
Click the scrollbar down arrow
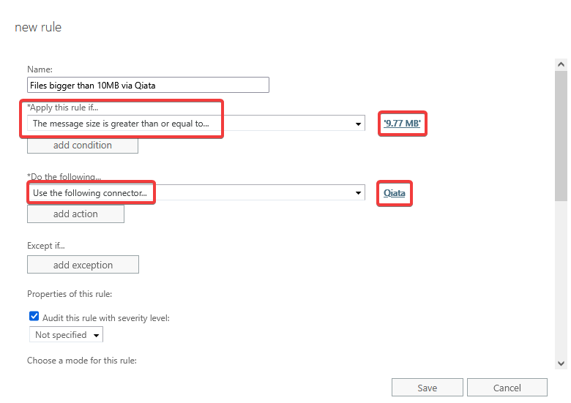click(561, 363)
